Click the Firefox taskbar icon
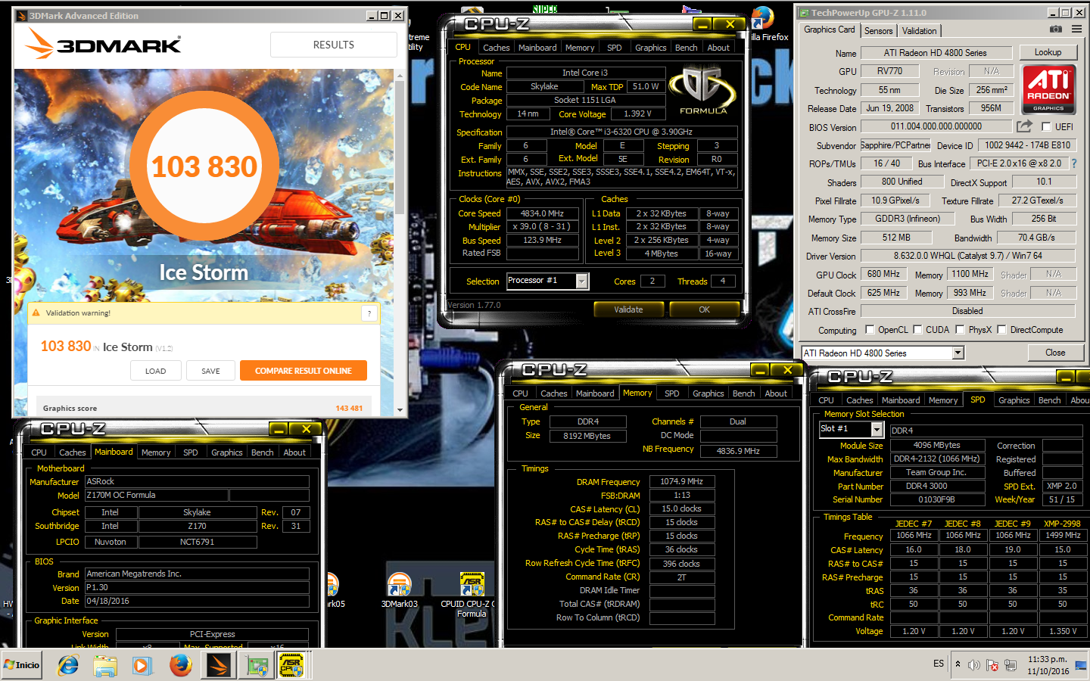Image resolution: width=1090 pixels, height=681 pixels. click(x=180, y=665)
